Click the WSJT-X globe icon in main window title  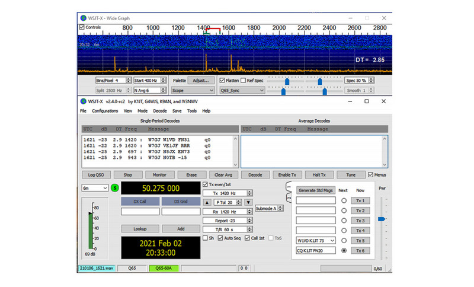point(84,101)
